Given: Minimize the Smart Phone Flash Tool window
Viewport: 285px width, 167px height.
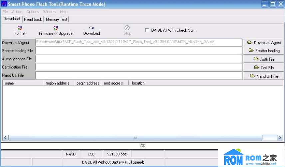Looking at the screenshot, I should [x=265, y=4].
